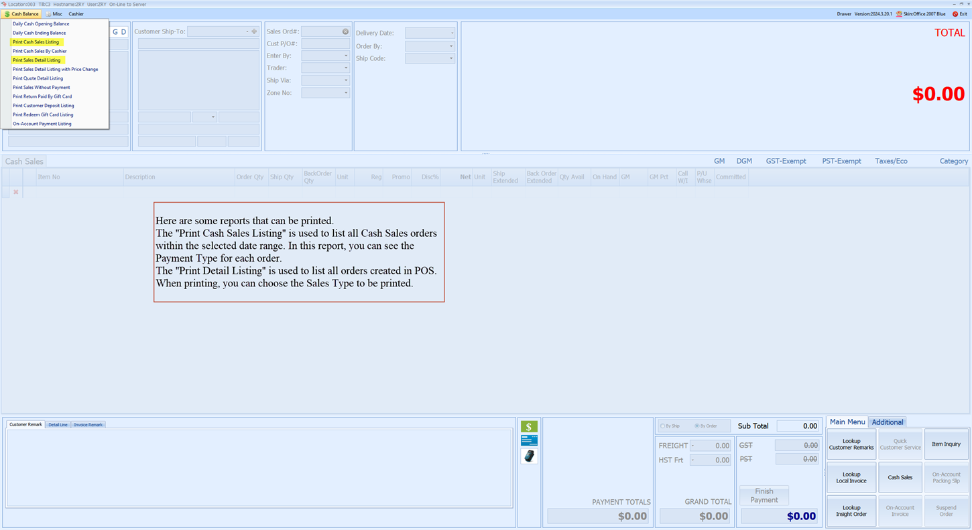This screenshot has height=530, width=972.
Task: Click the green dollar cash payment icon
Action: click(529, 427)
